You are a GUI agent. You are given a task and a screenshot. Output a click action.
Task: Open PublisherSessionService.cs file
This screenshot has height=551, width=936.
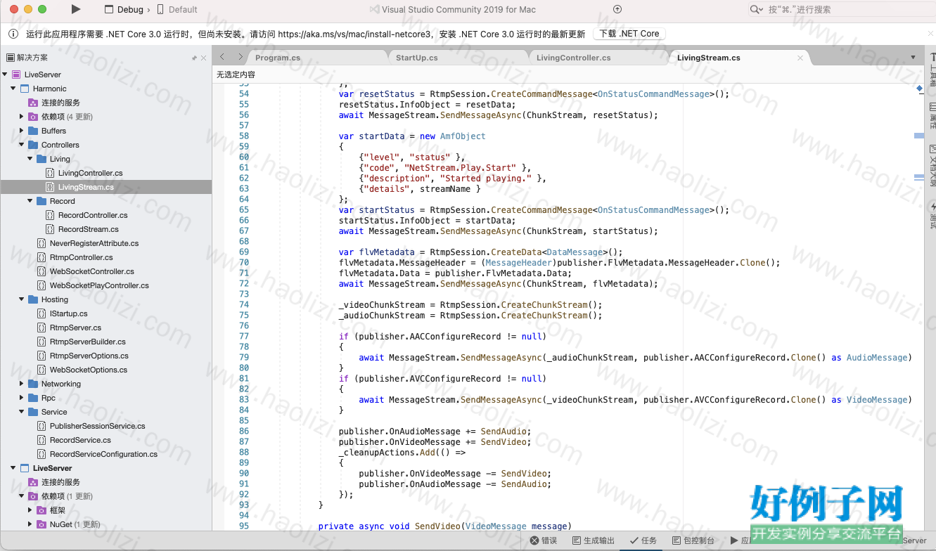97,426
